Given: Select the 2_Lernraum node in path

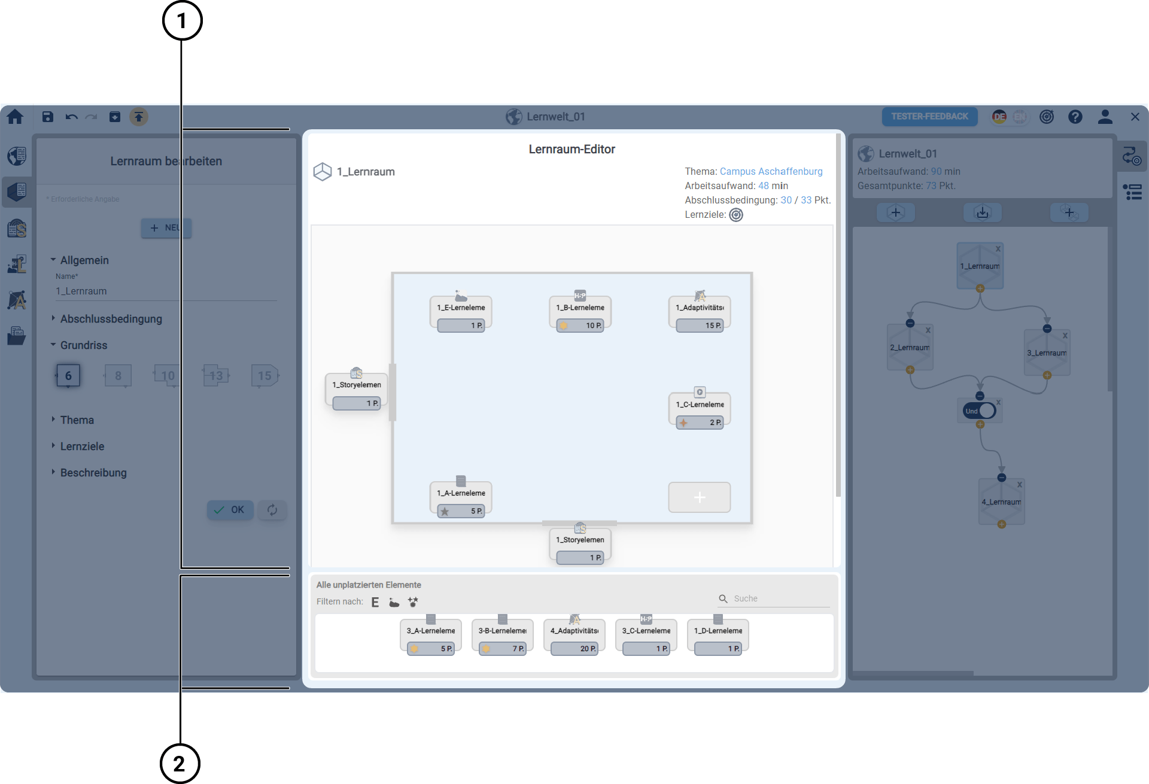Looking at the screenshot, I should click(x=910, y=348).
